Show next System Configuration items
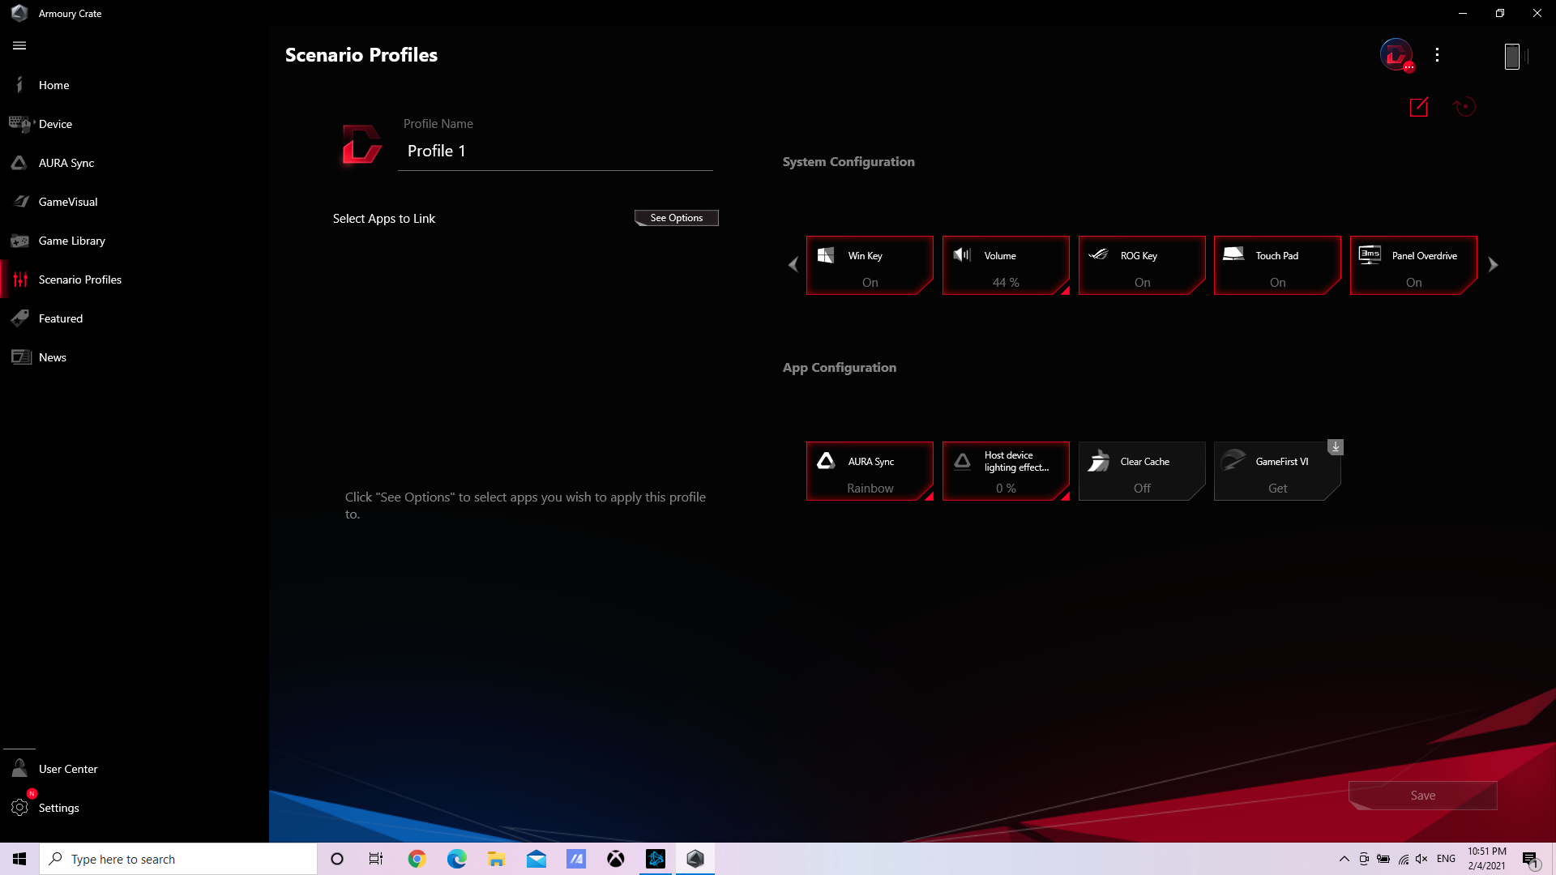The image size is (1556, 875). [1493, 265]
